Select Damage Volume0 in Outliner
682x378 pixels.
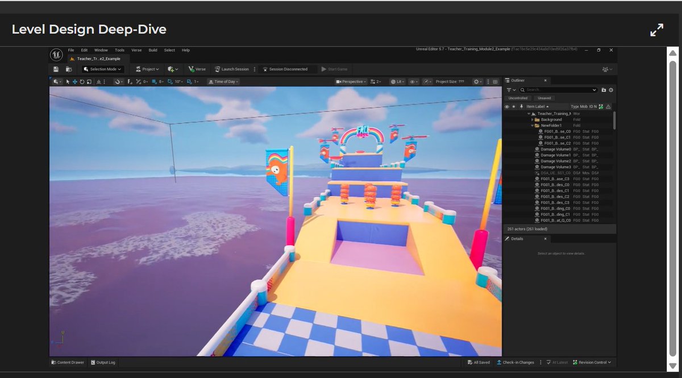click(556, 149)
